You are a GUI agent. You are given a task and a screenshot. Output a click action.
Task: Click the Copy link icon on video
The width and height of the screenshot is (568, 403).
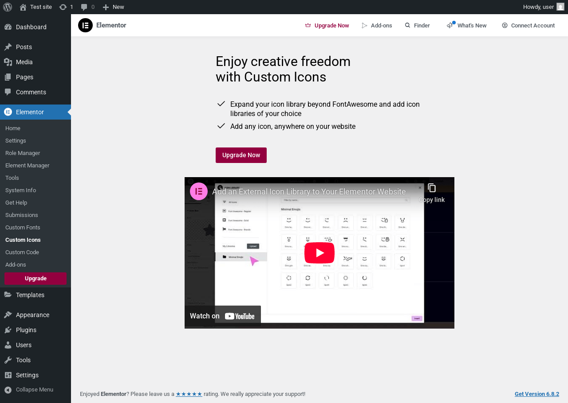(x=432, y=188)
